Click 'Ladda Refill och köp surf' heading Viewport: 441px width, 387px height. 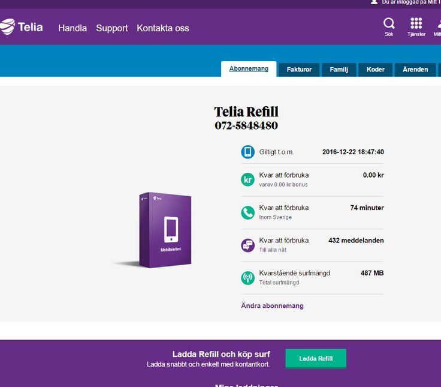click(221, 354)
